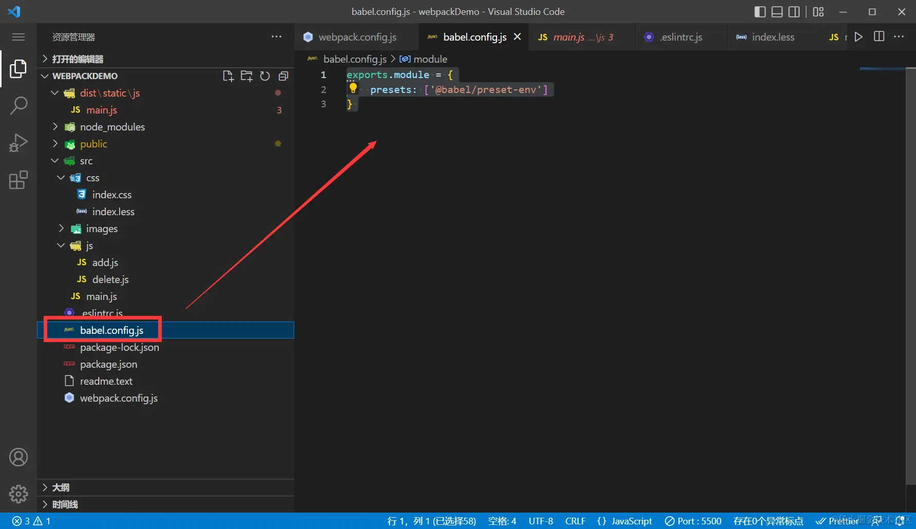Open the Explorer view in activity bar
Screen dimensions: 916x529
pyautogui.click(x=18, y=68)
